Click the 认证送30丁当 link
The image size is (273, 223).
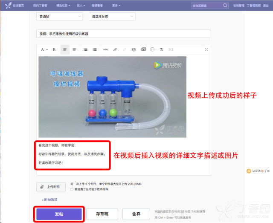[261, 171]
